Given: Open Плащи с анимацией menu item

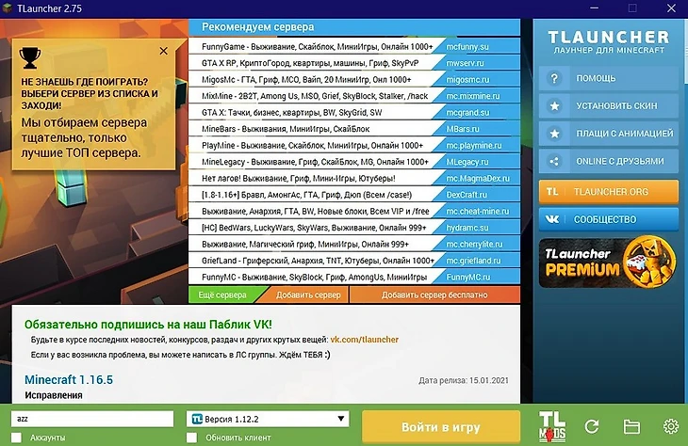Looking at the screenshot, I should pyautogui.click(x=609, y=134).
